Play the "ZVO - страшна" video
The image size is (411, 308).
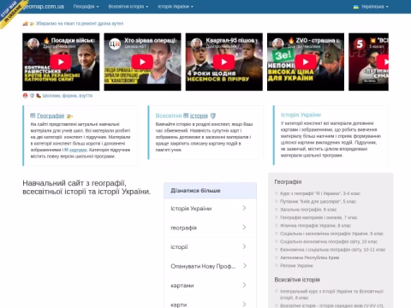coord(306,62)
